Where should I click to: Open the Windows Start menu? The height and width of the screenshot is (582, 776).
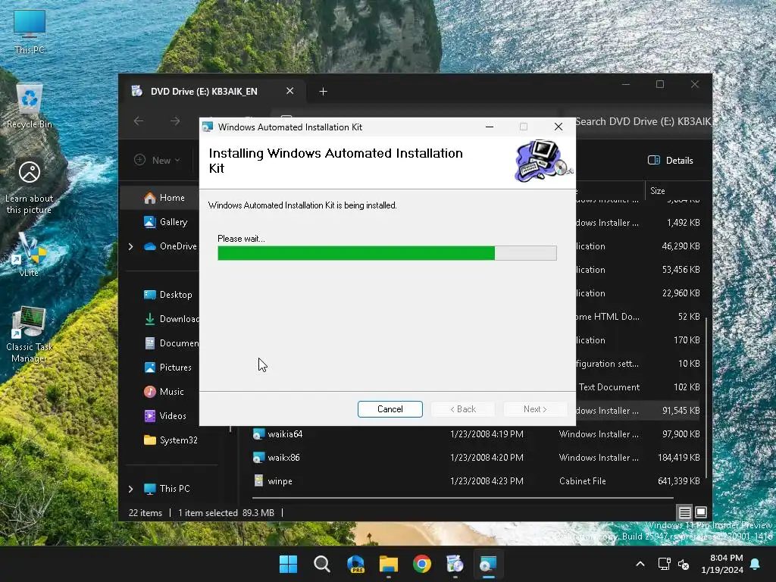(x=288, y=564)
